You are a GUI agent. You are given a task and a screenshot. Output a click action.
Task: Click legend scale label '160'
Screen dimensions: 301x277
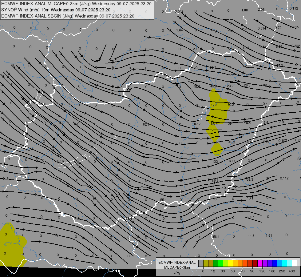tap(272, 271)
